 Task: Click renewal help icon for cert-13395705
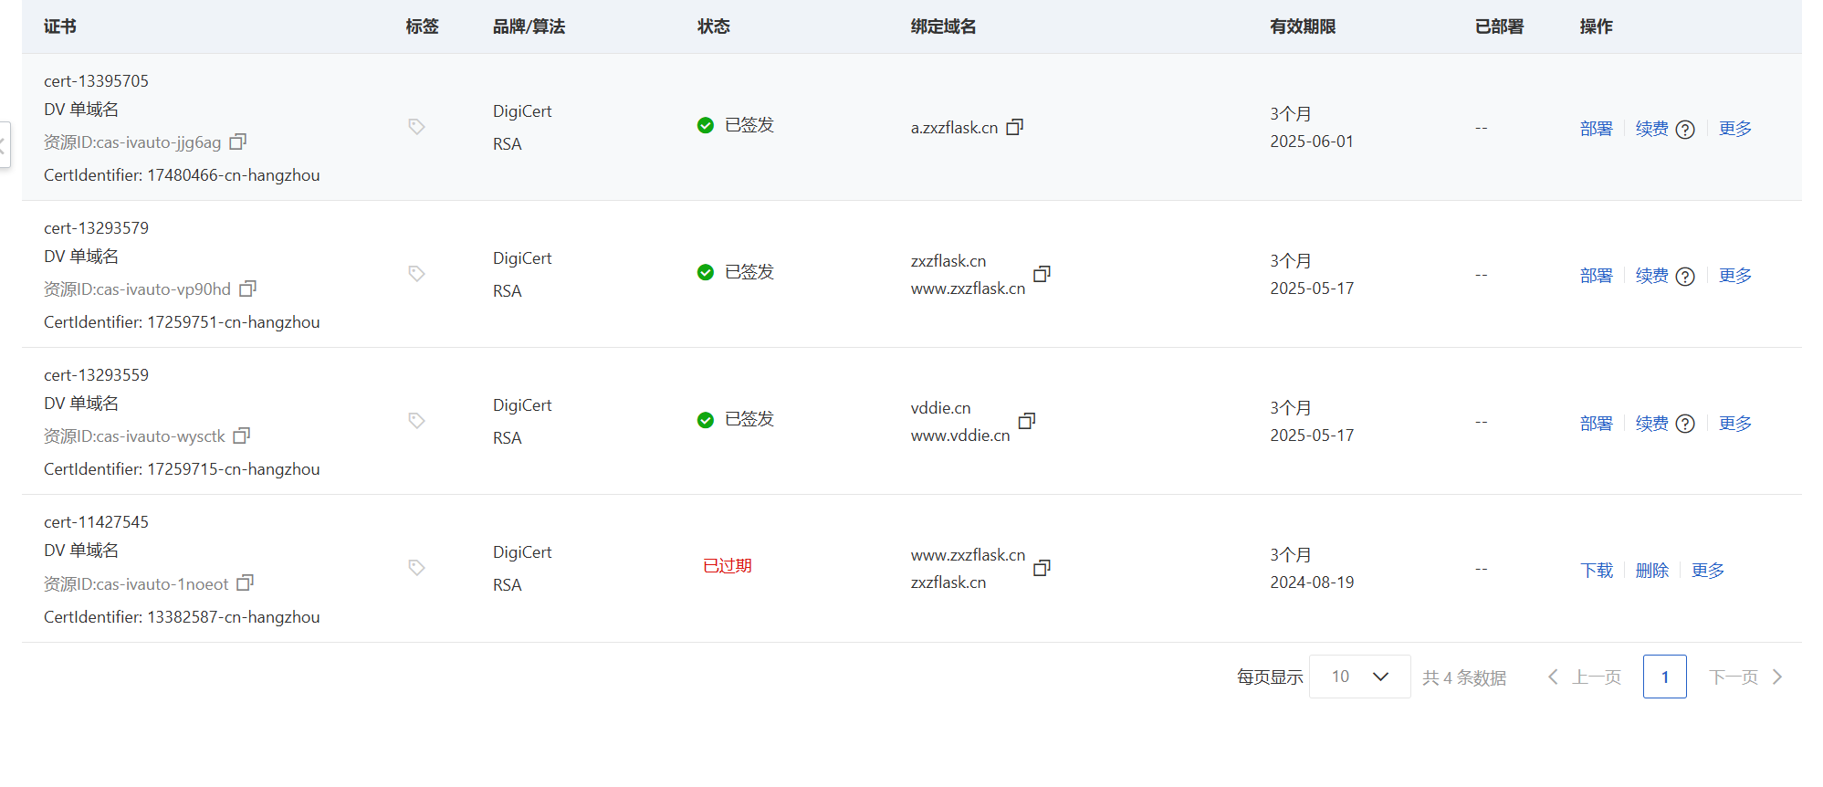tap(1685, 130)
